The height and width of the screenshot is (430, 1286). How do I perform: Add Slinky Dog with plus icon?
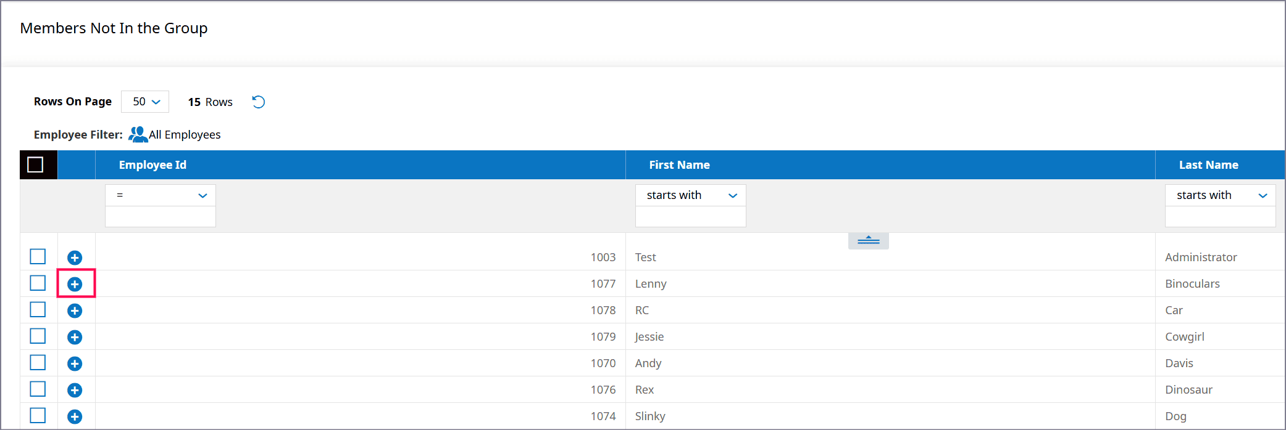tap(75, 416)
